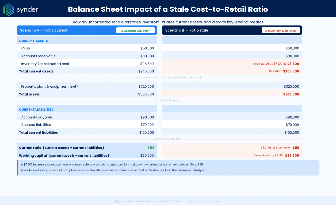Click the Inventory overstated badge
Screen dimensions: 336x205
tap(281, 30)
